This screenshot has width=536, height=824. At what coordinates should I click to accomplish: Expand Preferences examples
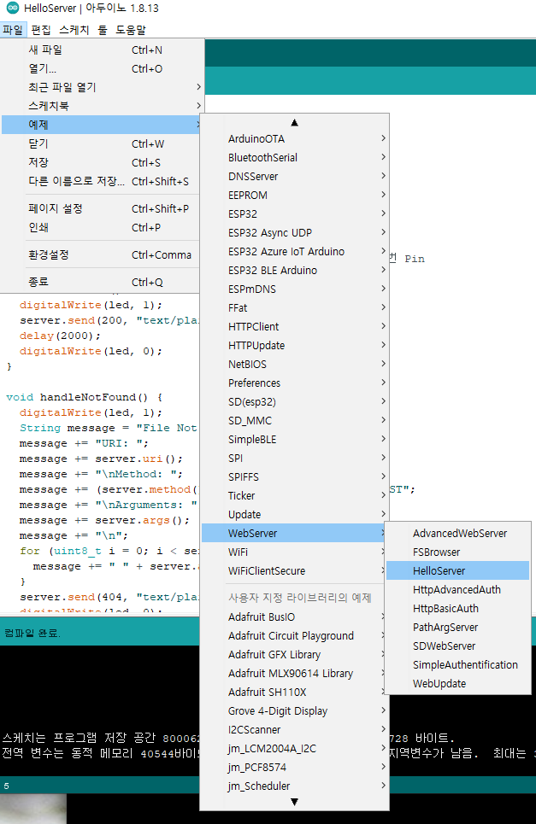click(295, 383)
